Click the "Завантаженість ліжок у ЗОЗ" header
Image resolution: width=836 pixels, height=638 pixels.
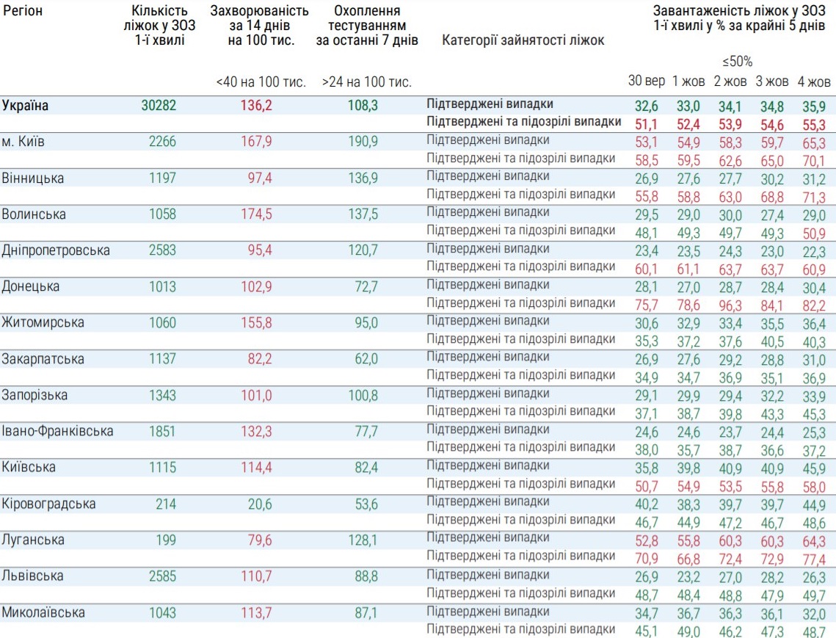pyautogui.click(x=741, y=18)
